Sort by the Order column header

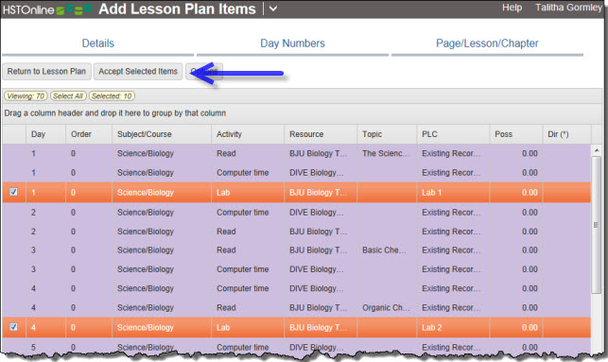[x=89, y=134]
